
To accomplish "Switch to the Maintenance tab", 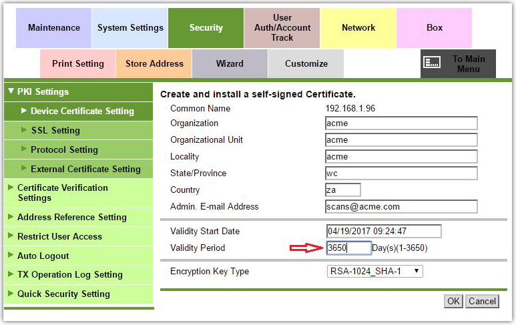I will 53,28.
